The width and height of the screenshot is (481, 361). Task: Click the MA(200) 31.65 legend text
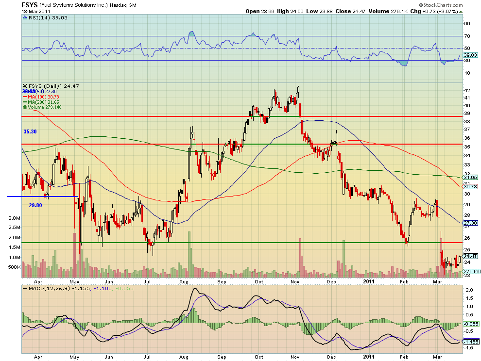43,102
